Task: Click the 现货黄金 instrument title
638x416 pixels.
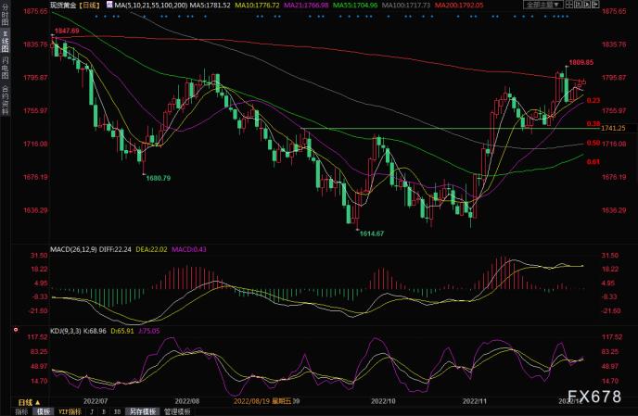Action: tap(63, 6)
